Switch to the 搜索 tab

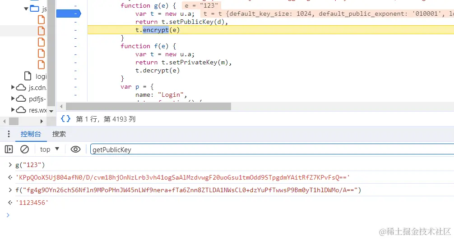59,134
